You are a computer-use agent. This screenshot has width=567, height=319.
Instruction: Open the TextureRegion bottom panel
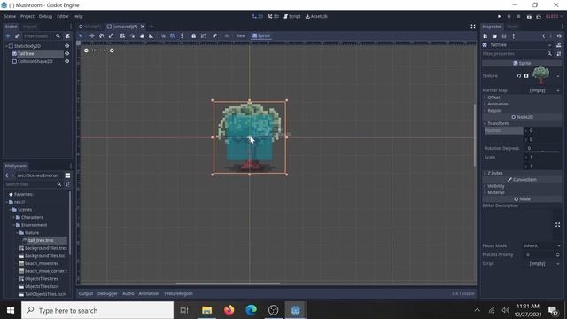[x=178, y=293]
